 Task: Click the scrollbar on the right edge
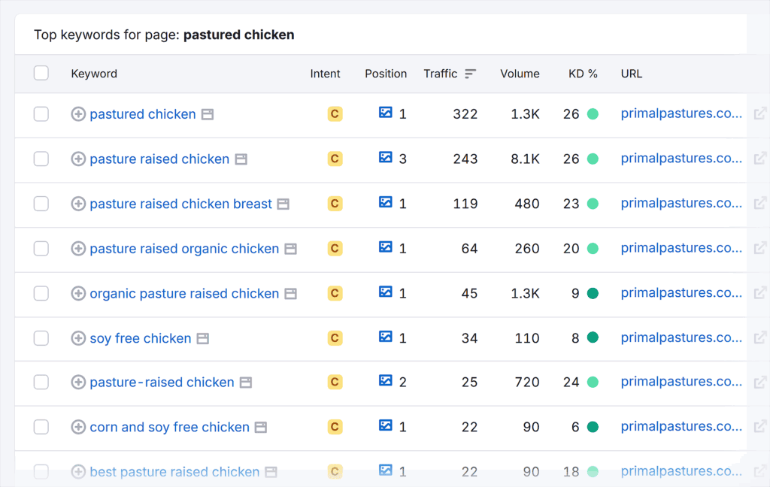766,225
